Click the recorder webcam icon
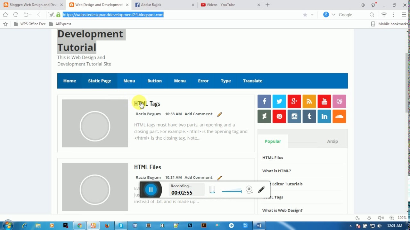Screen dimensions: 410x230 point(249,189)
